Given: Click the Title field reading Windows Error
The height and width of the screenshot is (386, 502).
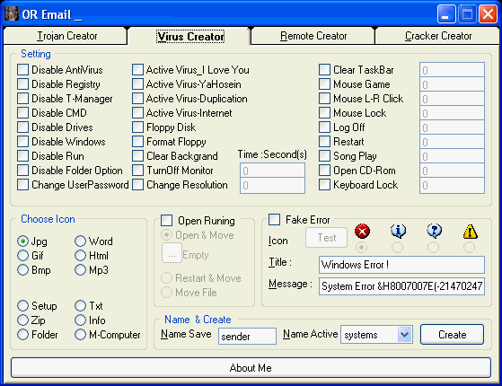Looking at the screenshot, I should (401, 265).
